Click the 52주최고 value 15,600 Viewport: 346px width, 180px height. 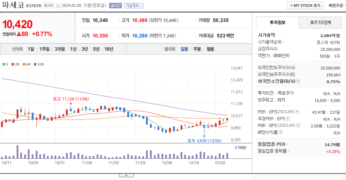tap(320, 100)
